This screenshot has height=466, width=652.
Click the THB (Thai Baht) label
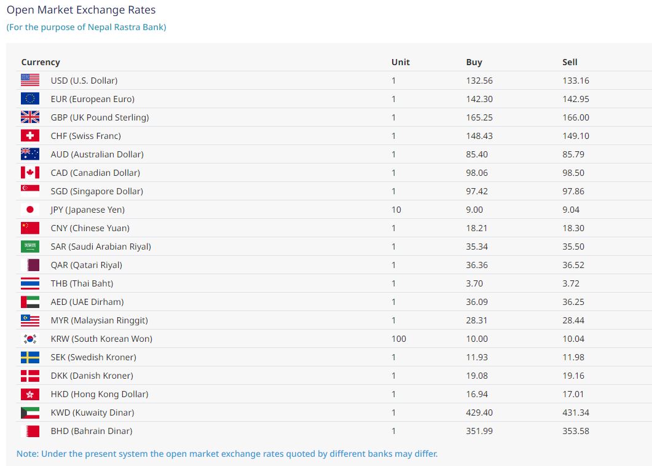pos(82,283)
